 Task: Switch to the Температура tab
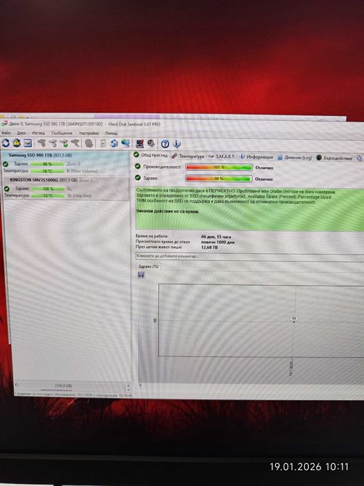coord(188,156)
